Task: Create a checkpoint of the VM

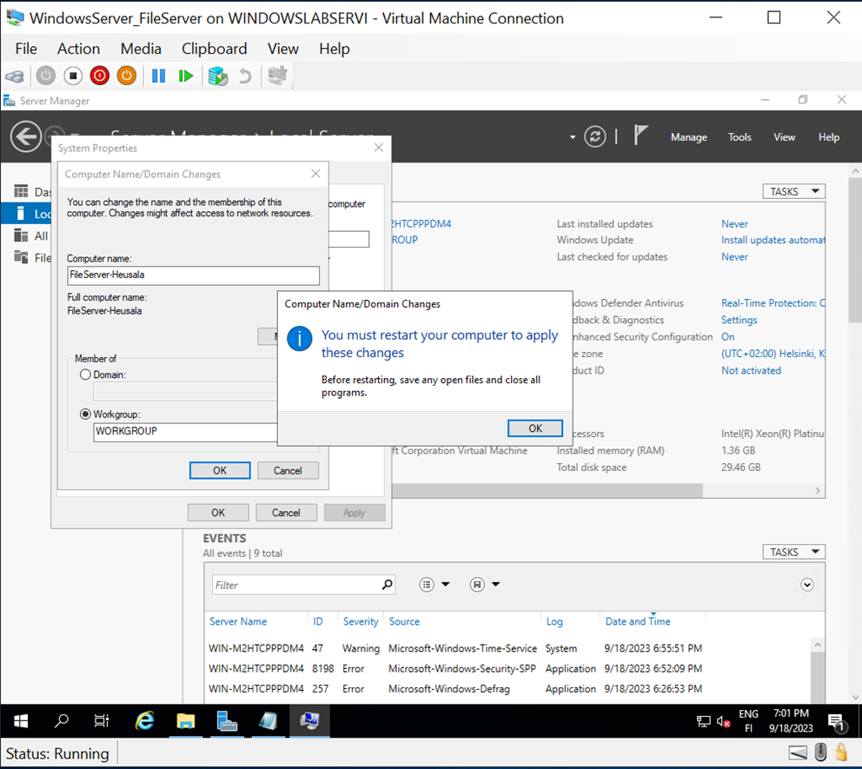Action: click(x=220, y=76)
